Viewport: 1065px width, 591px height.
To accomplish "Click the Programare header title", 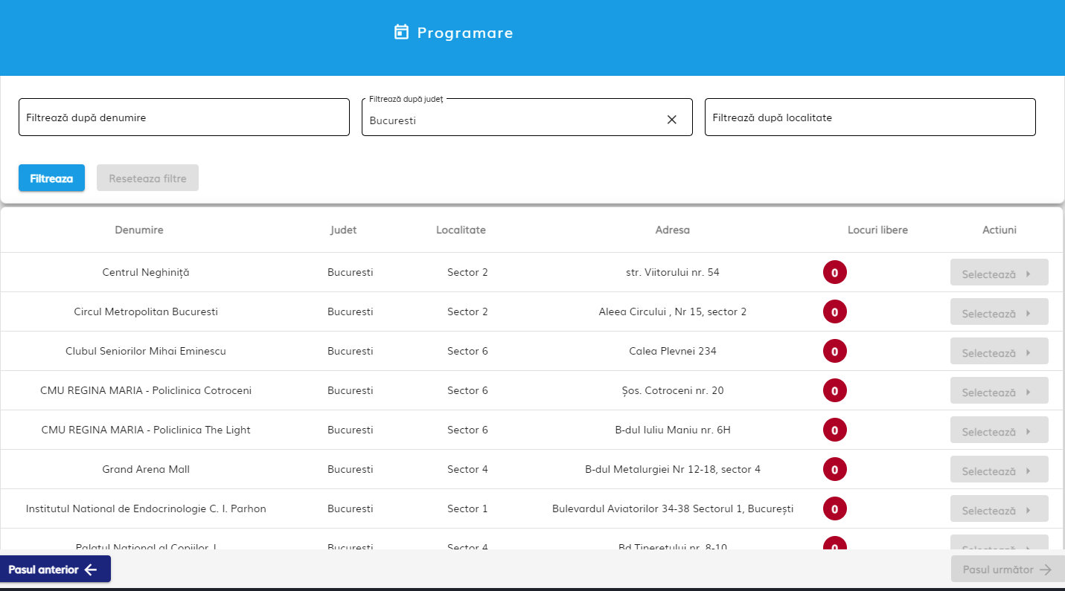I will click(x=464, y=33).
